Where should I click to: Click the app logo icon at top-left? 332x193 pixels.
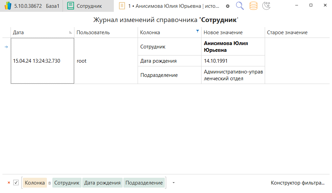tap(7, 6)
